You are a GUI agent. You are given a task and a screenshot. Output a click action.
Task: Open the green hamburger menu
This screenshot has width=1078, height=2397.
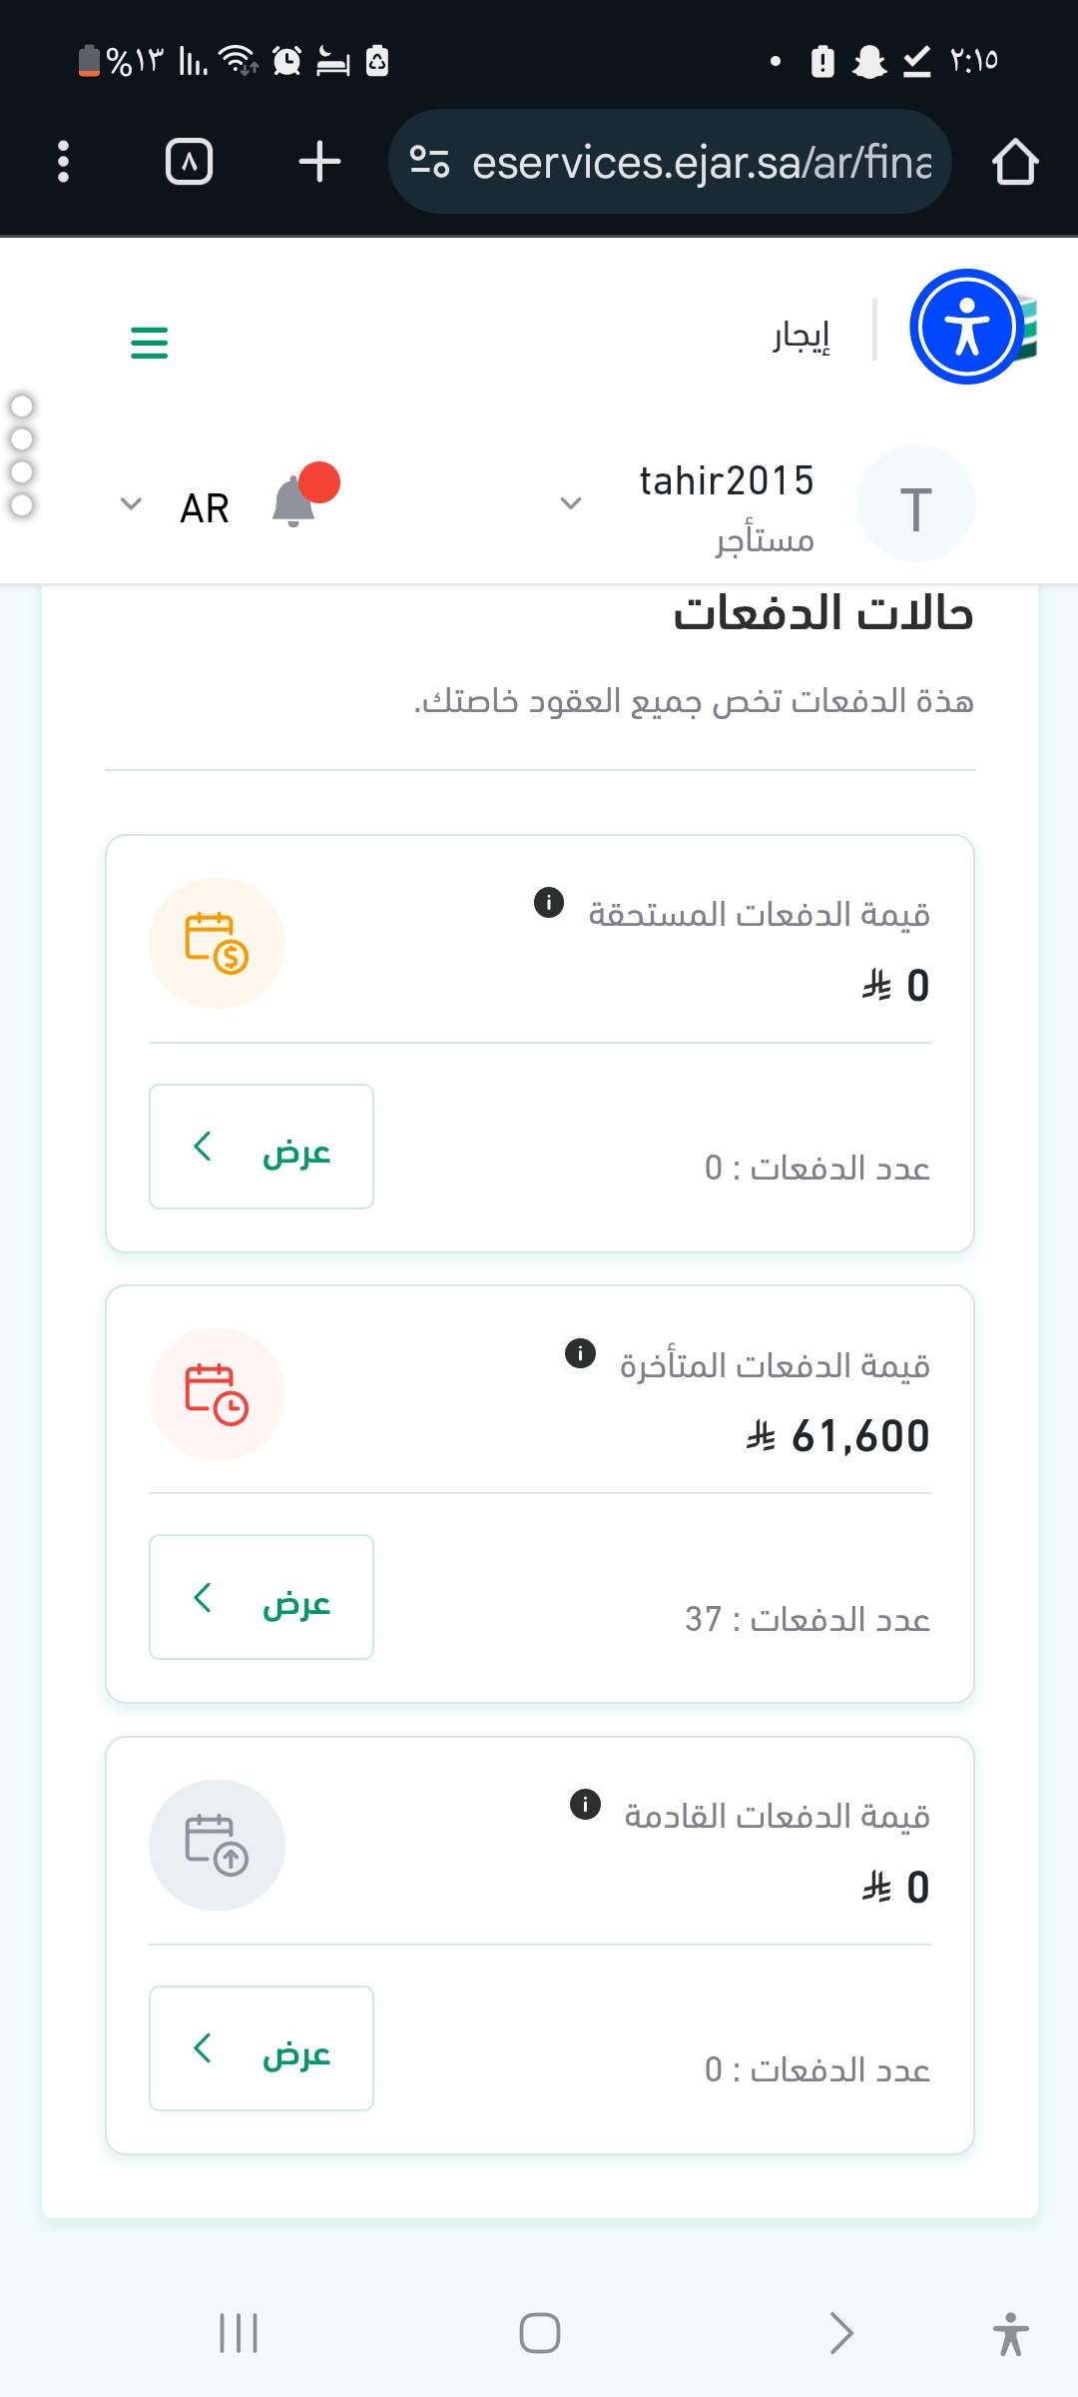pyautogui.click(x=150, y=343)
